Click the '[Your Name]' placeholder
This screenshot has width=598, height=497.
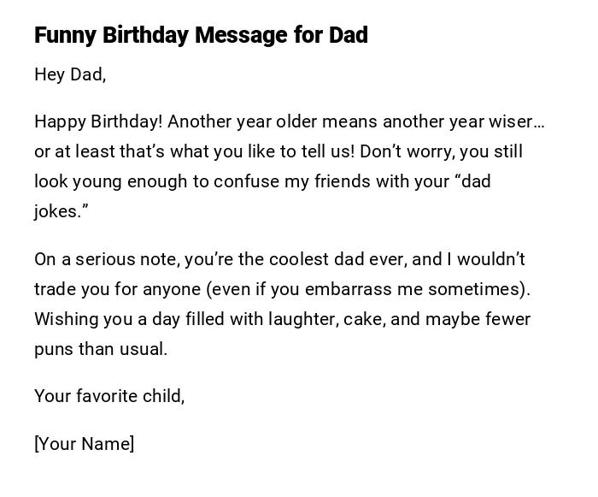(84, 444)
